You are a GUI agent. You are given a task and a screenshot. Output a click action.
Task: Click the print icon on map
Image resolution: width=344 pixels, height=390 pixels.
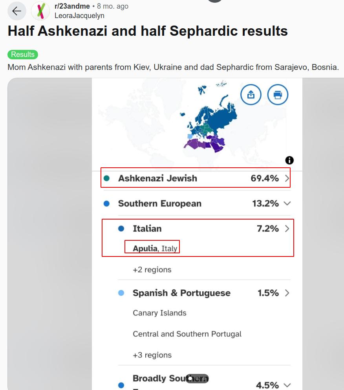pyautogui.click(x=278, y=95)
